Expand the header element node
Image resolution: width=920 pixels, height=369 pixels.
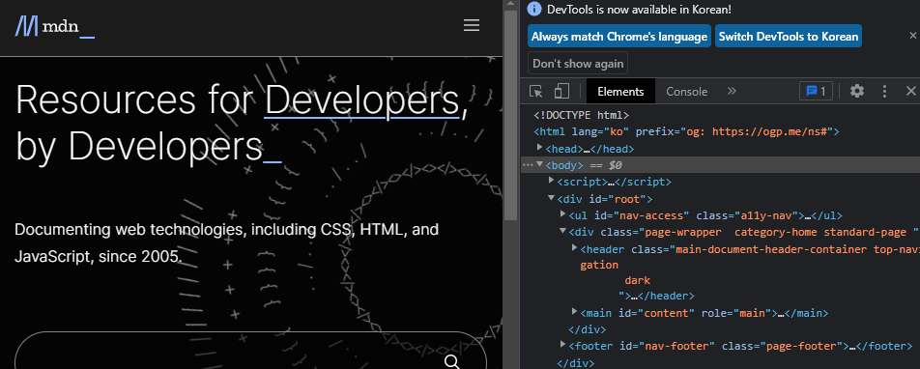[x=575, y=248]
